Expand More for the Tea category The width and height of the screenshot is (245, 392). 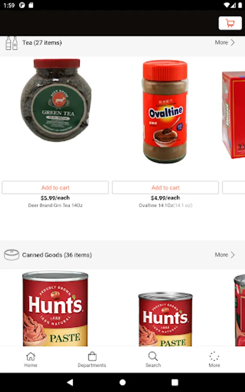pos(225,43)
